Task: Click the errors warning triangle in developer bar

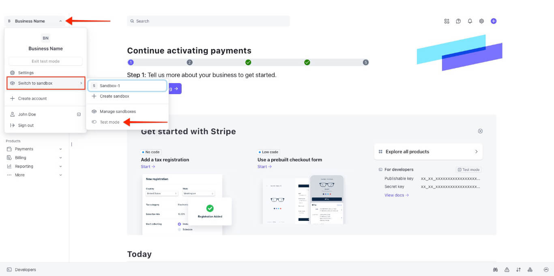Action: [507, 270]
